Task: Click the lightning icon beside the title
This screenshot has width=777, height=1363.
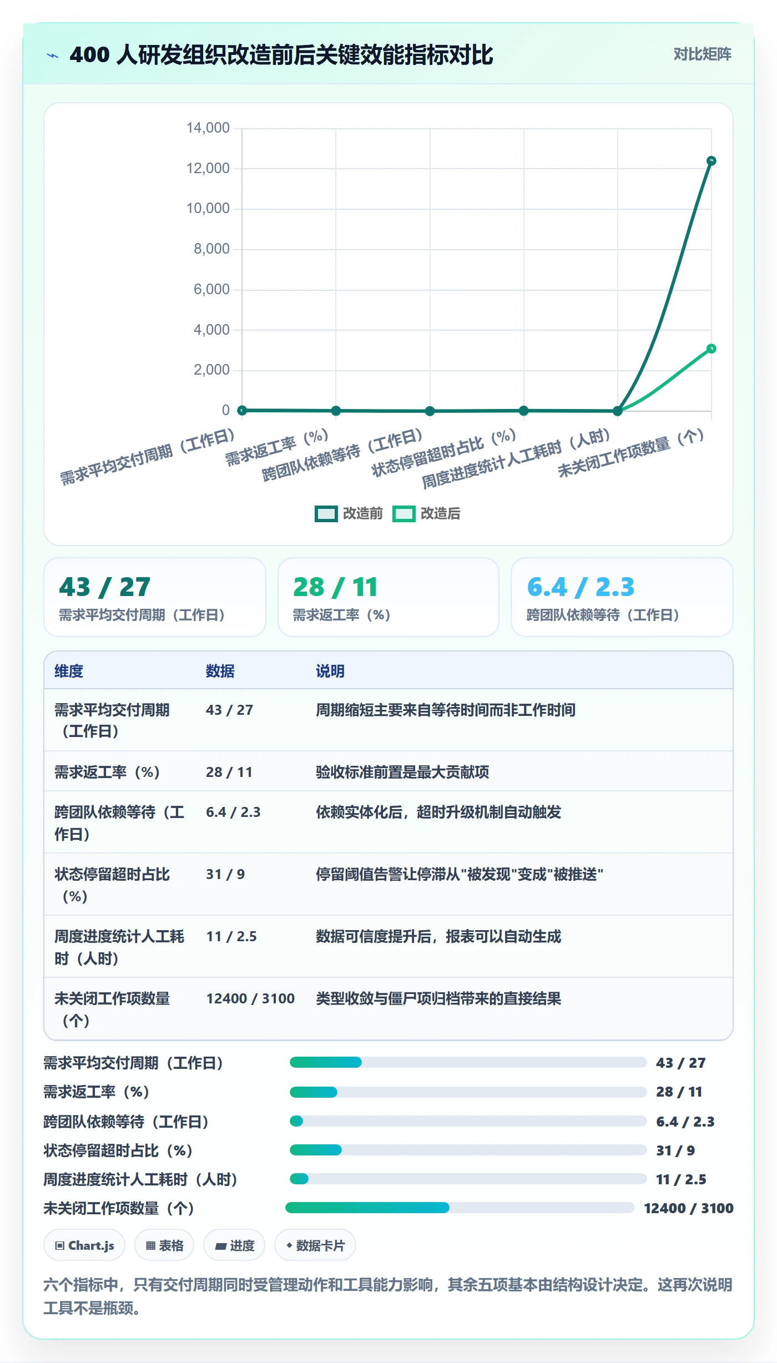Action: tap(53, 55)
